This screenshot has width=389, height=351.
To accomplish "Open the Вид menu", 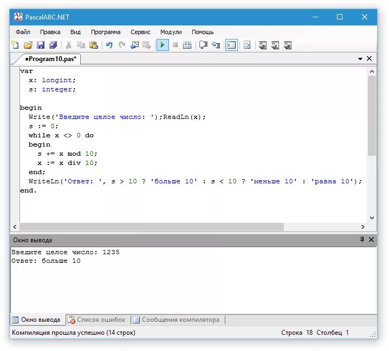I will click(75, 32).
